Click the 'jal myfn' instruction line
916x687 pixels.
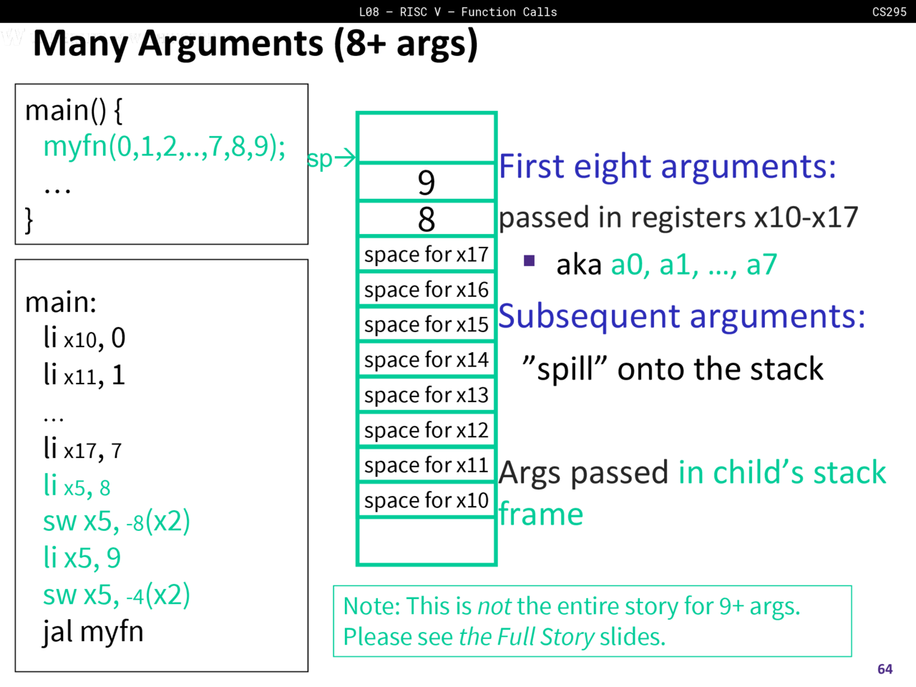tap(93, 632)
